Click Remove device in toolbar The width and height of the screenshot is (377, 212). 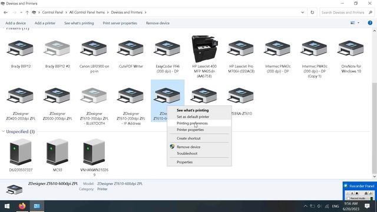[x=158, y=23]
